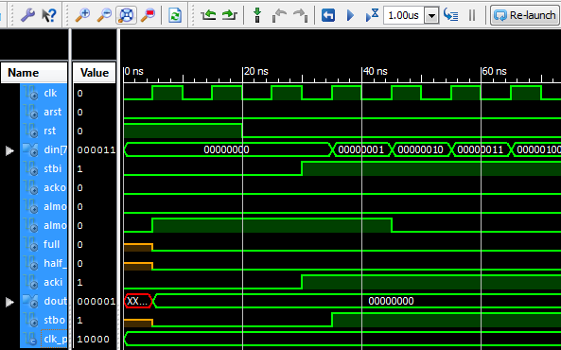Screen dimensions: 561x350
Task: Click the stbi value cell showing 1
Action: [79, 169]
